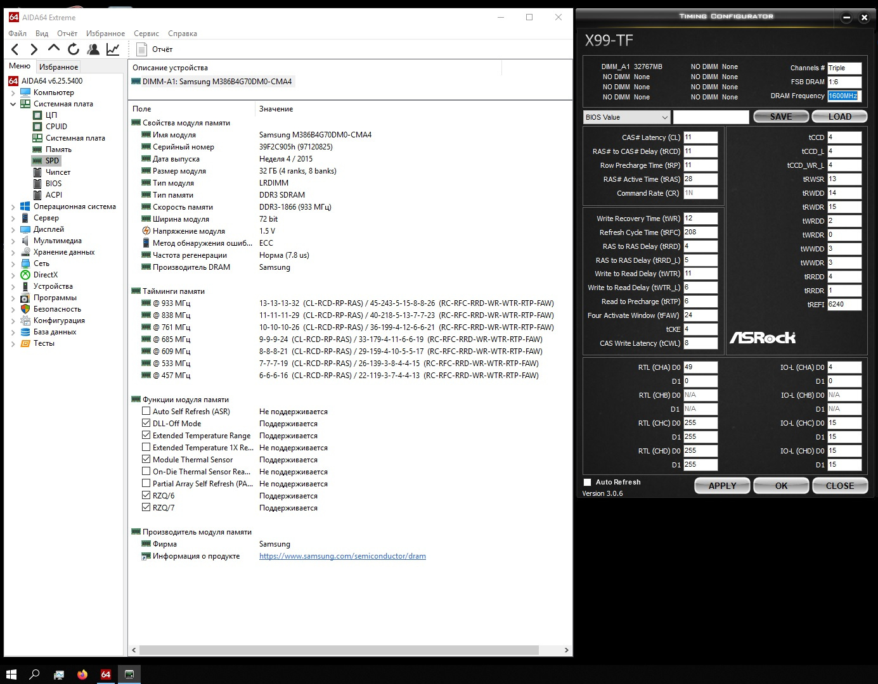This screenshot has width=878, height=684.
Task: Click the CAS# Latency (CL) field
Action: coord(700,137)
